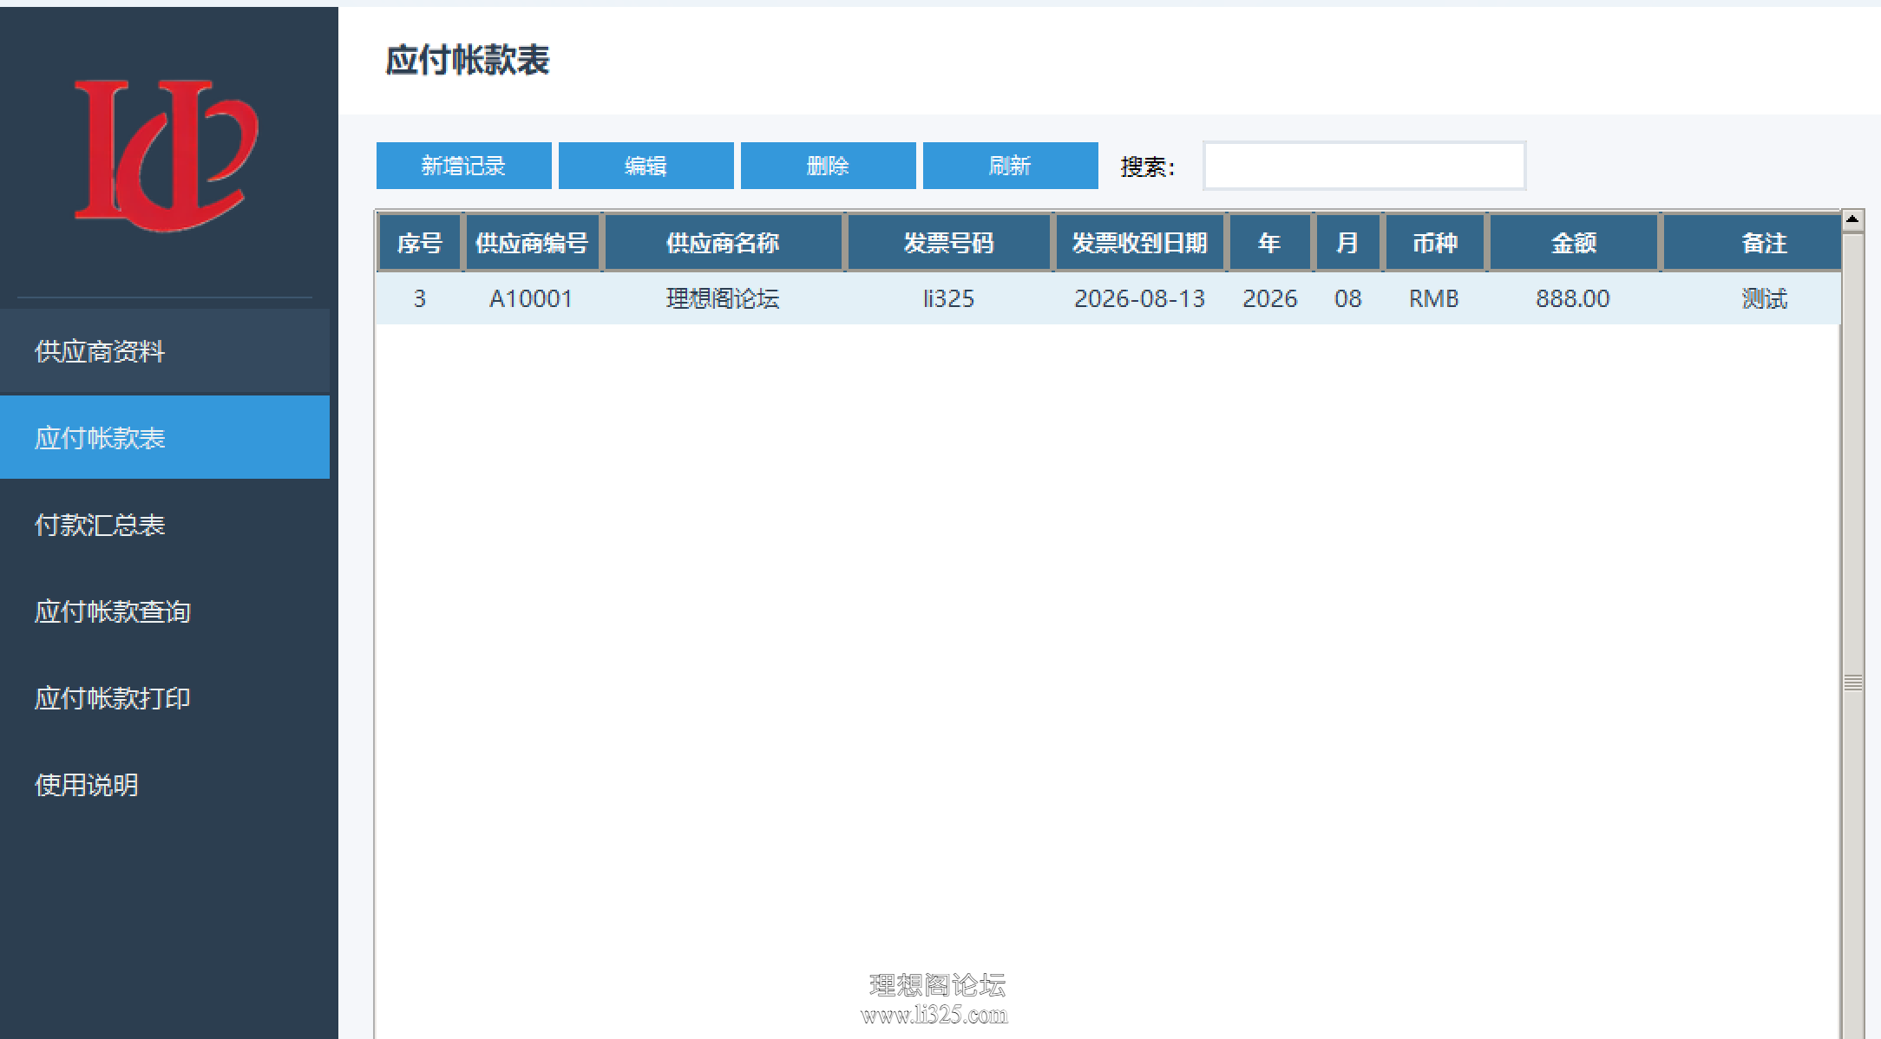Click the 测试 remark cell
Screen dimensions: 1881x1039
(1753, 298)
